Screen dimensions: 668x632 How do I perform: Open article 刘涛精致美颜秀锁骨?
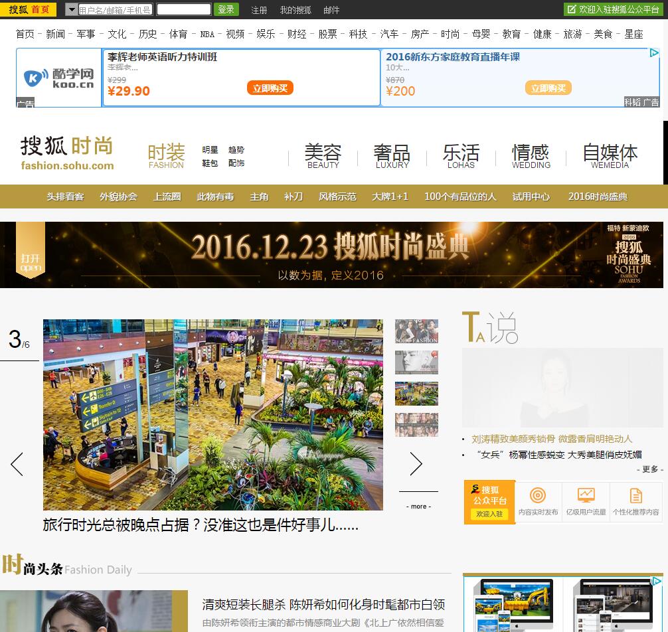552,439
